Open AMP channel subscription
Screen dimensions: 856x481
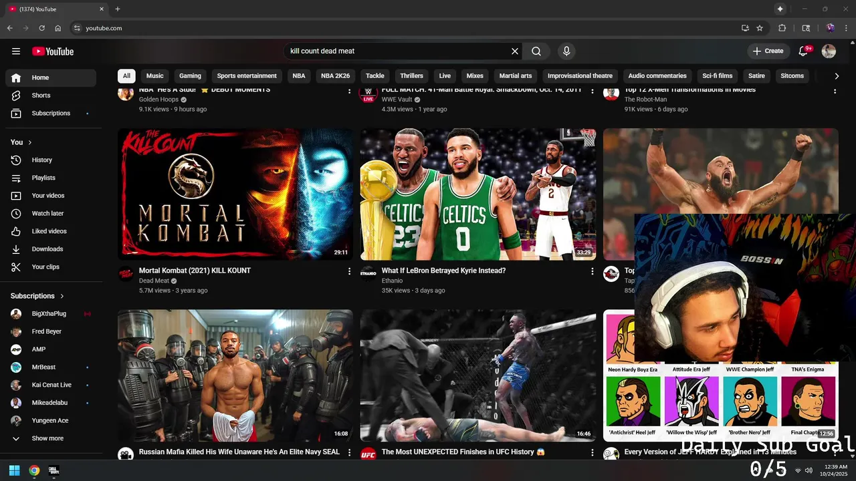click(51, 349)
